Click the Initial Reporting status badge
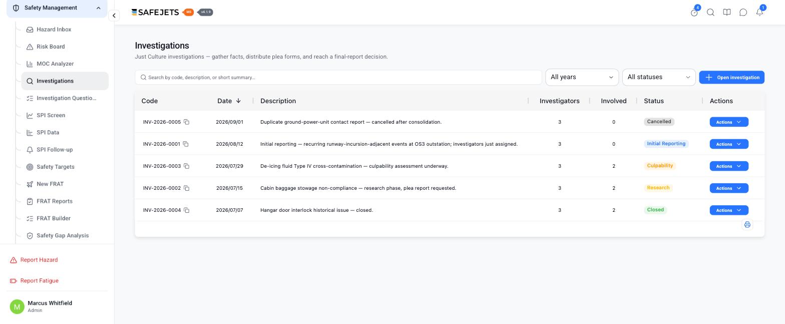This screenshot has height=324, width=785. (666, 144)
